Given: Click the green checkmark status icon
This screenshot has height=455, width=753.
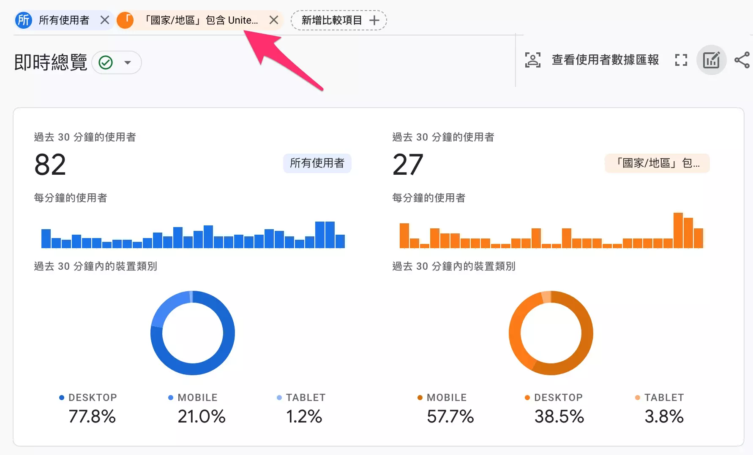Looking at the screenshot, I should (x=106, y=62).
